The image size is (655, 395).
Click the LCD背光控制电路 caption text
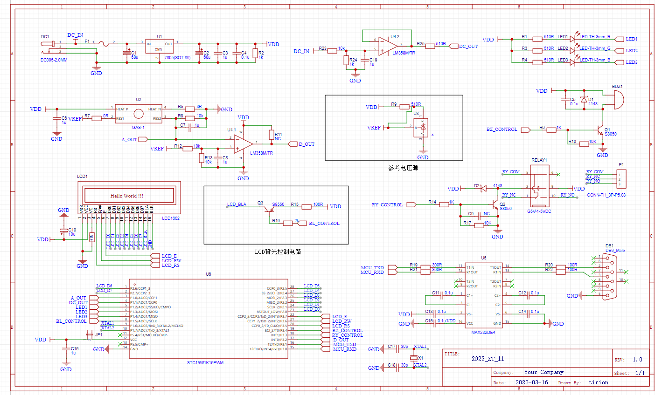tap(278, 252)
